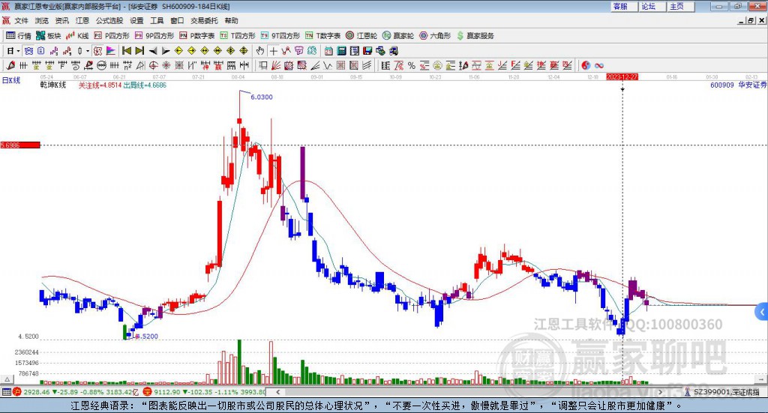Click the 论坛 forum button
Viewport: 768px width, 413px height.
click(x=652, y=6)
